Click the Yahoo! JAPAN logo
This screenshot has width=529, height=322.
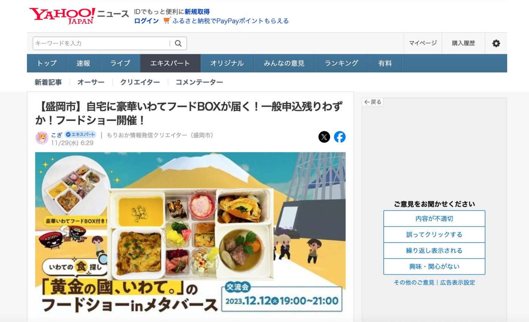tap(62, 16)
